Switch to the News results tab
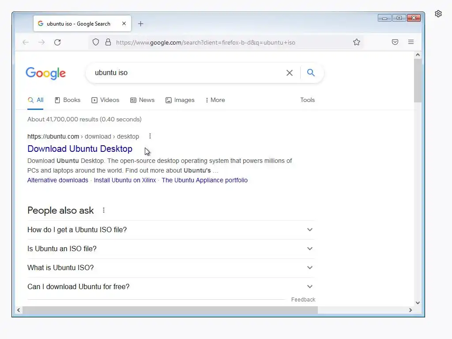 click(143, 100)
